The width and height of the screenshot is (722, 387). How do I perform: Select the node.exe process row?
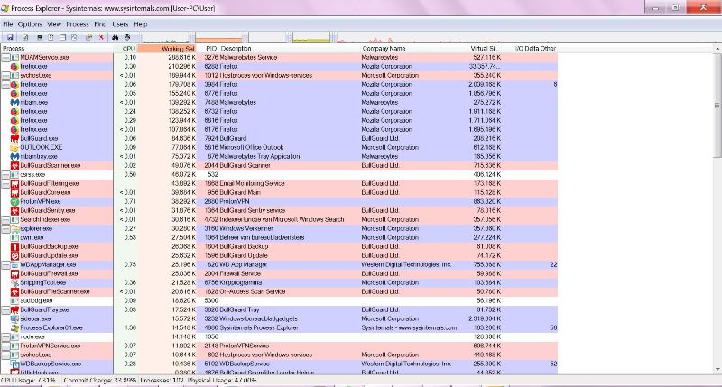pos(279,336)
